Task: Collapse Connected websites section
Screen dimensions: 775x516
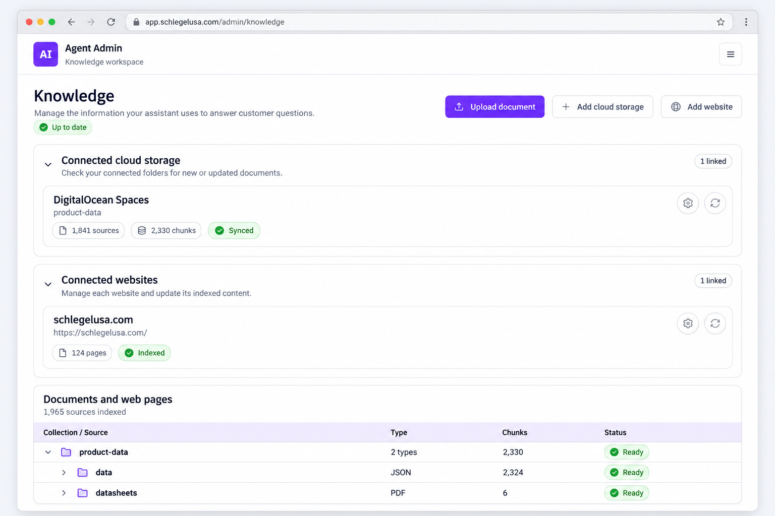Action: [48, 284]
